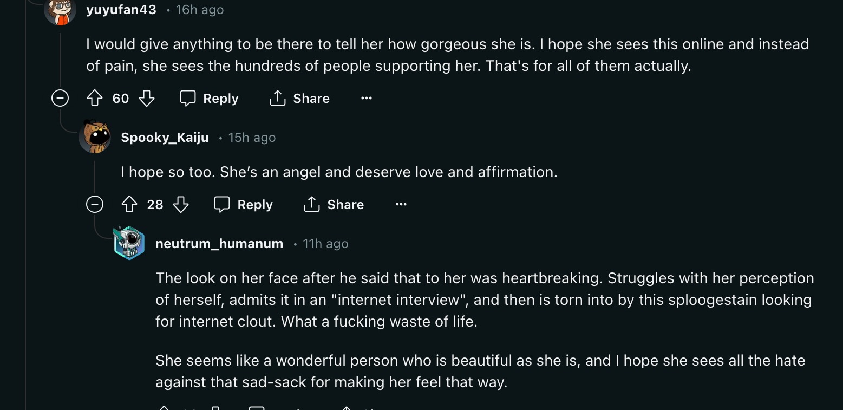Click neutrum_humanum's robot avatar
Image resolution: width=843 pixels, height=410 pixels.
tap(129, 243)
